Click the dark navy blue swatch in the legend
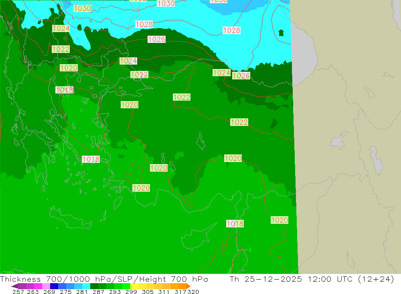 54,286
